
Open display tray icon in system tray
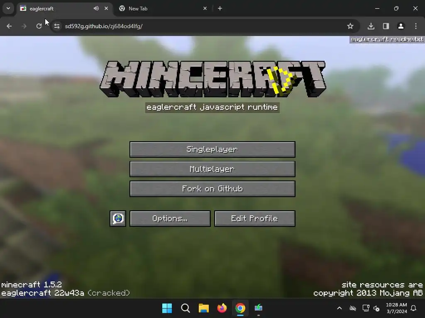(x=366, y=308)
